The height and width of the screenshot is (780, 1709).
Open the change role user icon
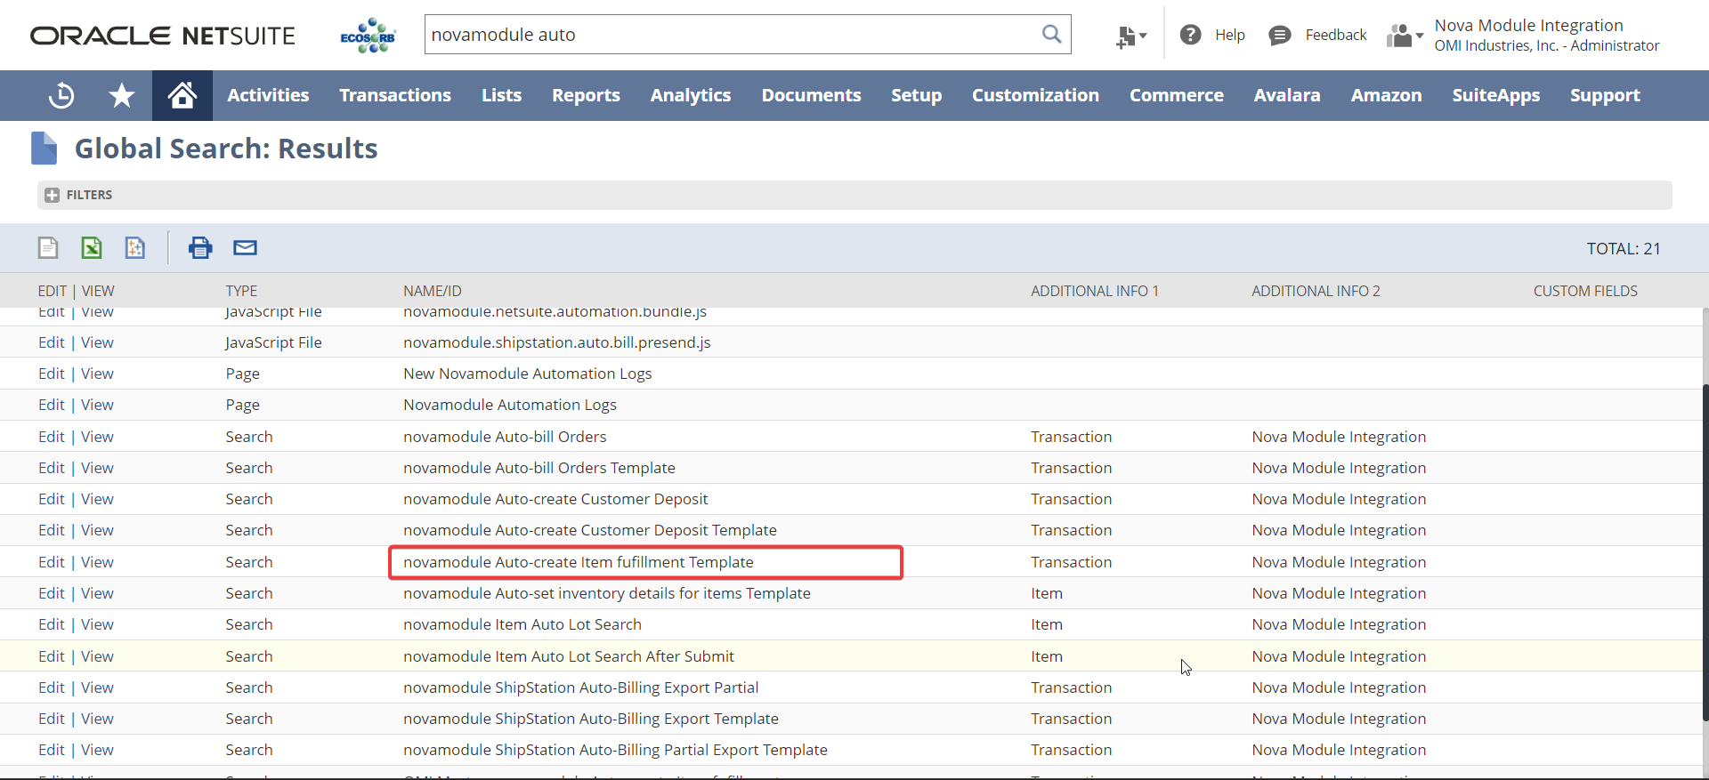click(x=1405, y=36)
